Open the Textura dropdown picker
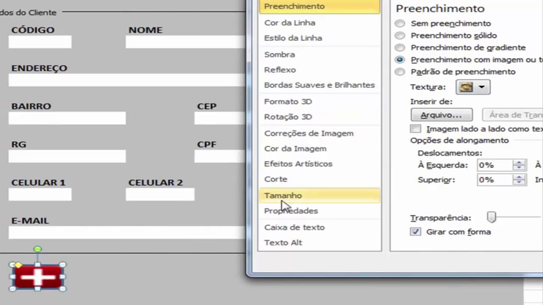 click(473, 87)
